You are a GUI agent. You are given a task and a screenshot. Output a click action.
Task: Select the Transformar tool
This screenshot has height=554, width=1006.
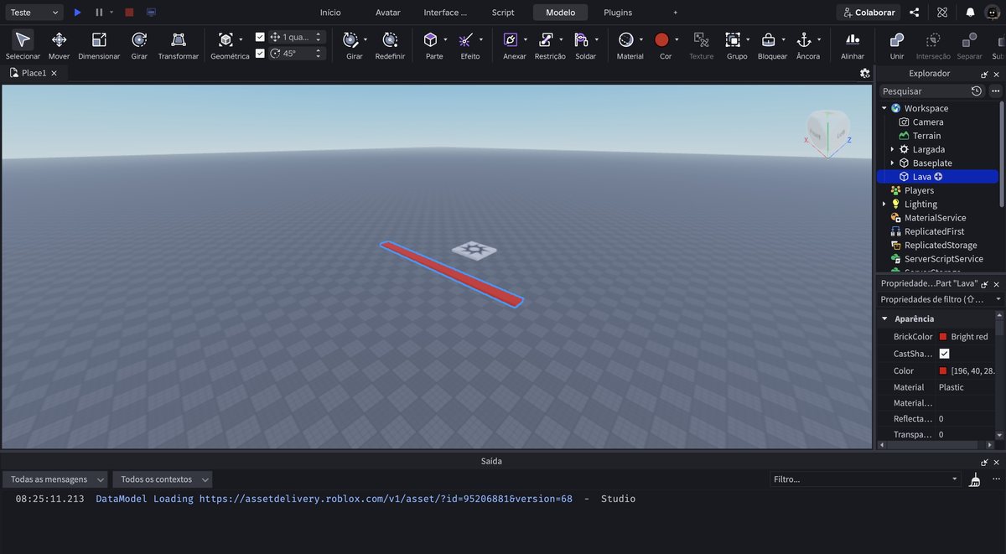[x=179, y=44]
